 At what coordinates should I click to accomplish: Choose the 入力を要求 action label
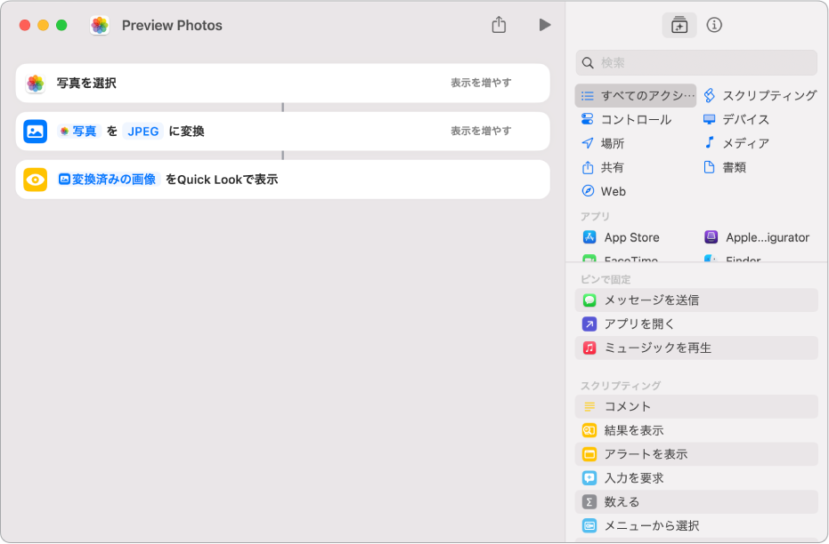(x=633, y=478)
